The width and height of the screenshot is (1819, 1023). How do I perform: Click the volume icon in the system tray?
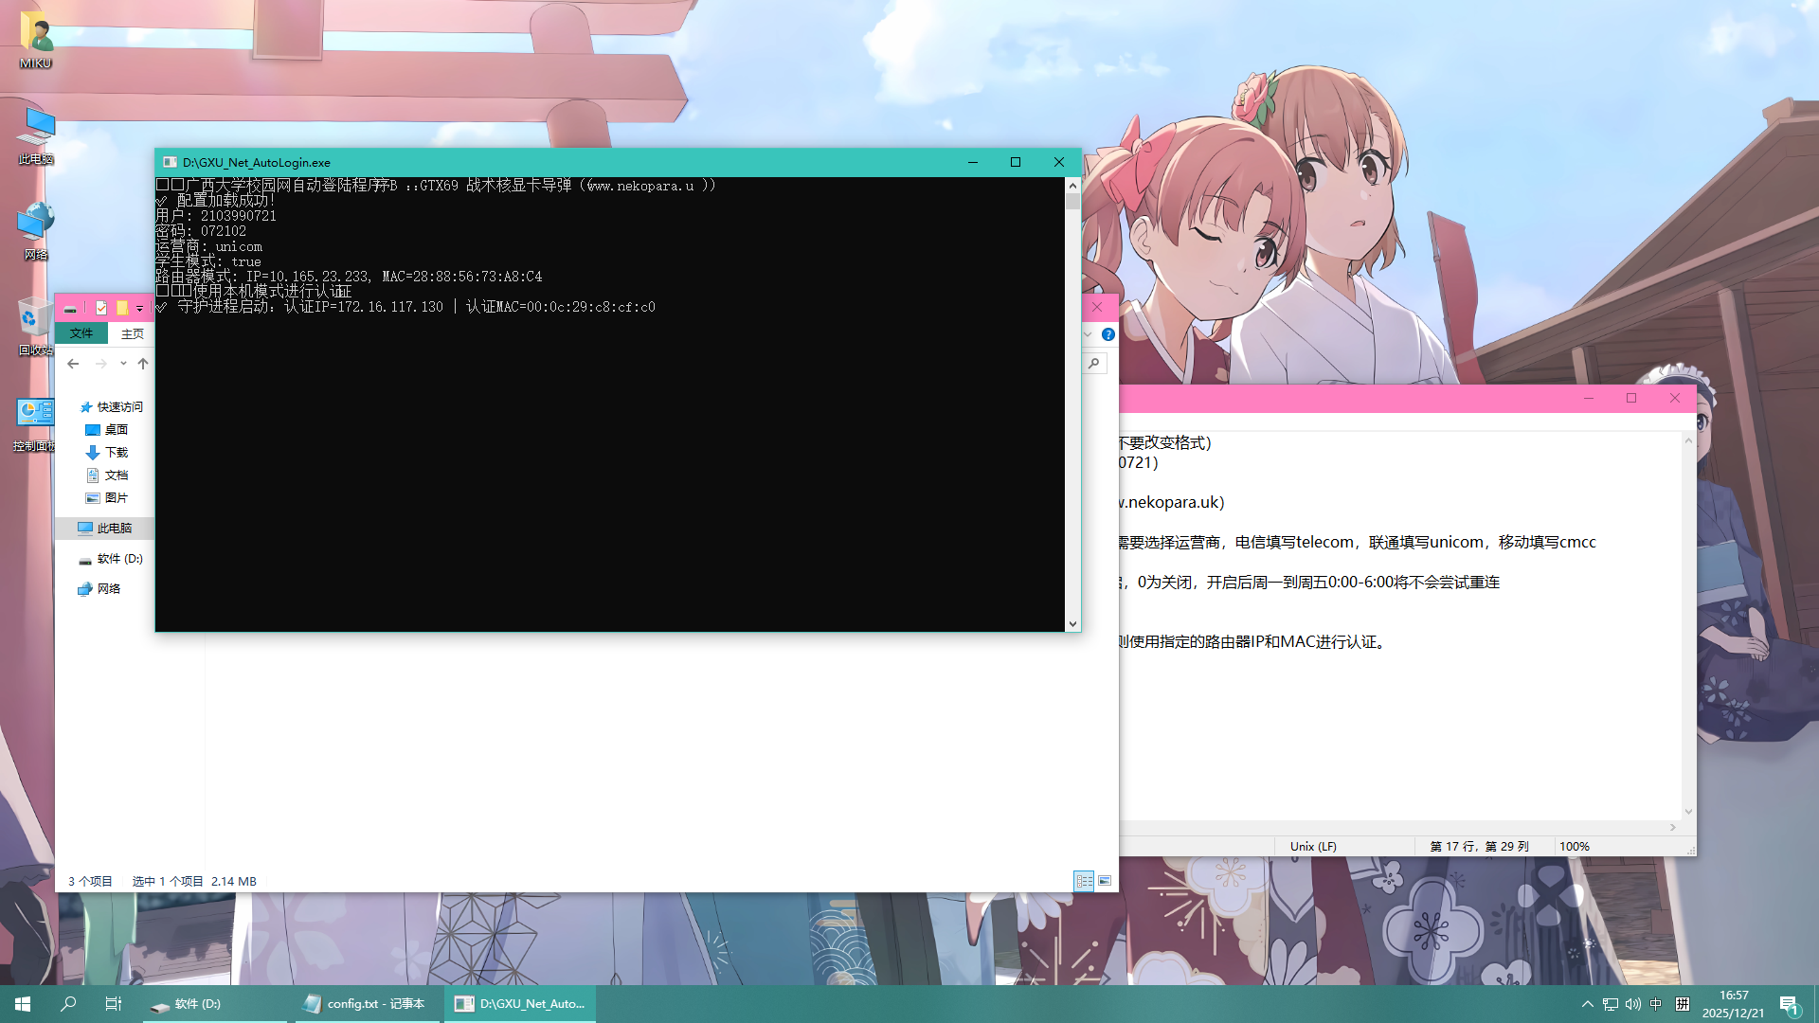point(1632,1004)
